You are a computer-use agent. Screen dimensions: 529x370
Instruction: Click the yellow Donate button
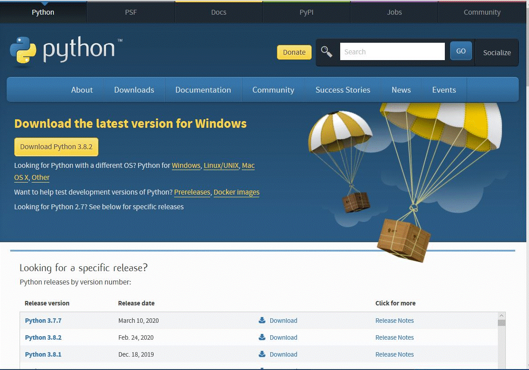[294, 52]
